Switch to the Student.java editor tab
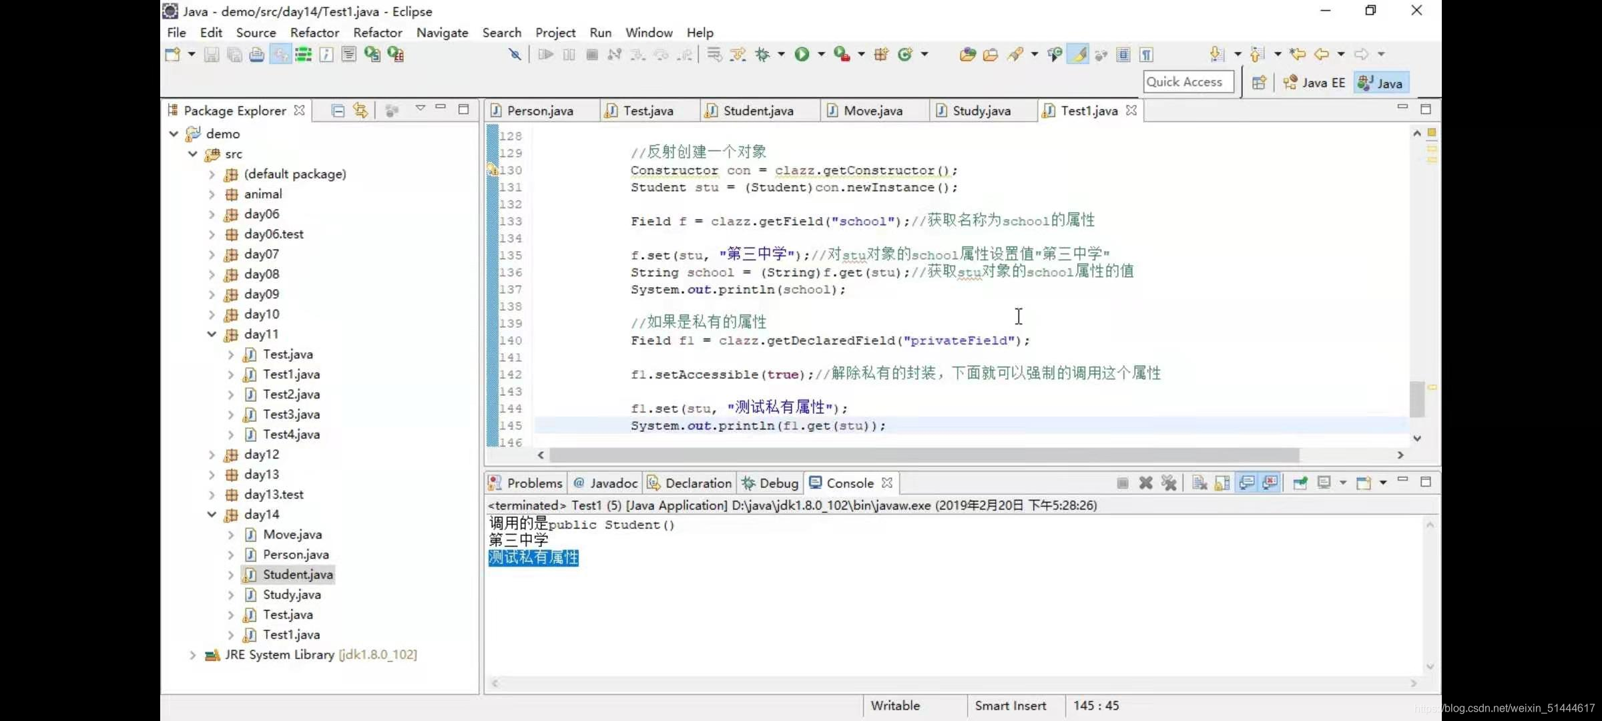Viewport: 1602px width, 721px height. pos(758,111)
